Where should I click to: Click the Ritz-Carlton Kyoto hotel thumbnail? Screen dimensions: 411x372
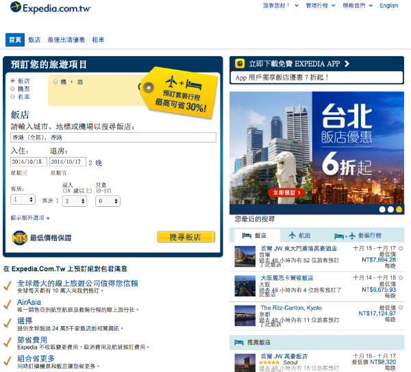click(245, 316)
